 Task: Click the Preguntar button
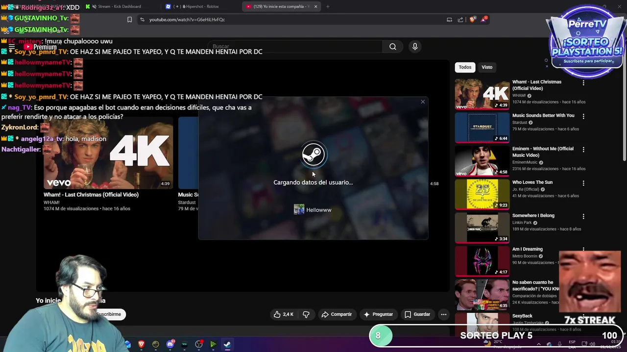pos(378,314)
